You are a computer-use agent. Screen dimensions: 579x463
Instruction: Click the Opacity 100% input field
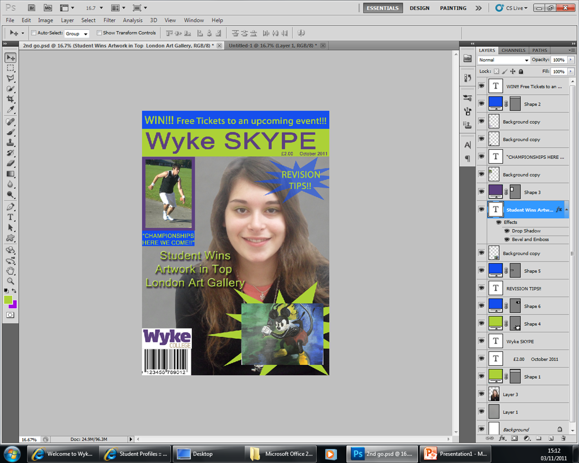[559, 60]
